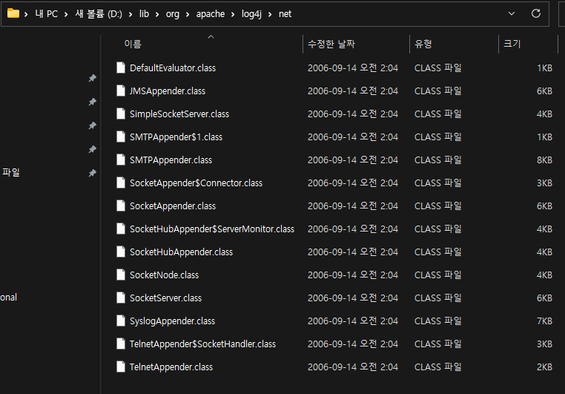Refresh the current folder view
The height and width of the screenshot is (394, 565).
tap(536, 13)
